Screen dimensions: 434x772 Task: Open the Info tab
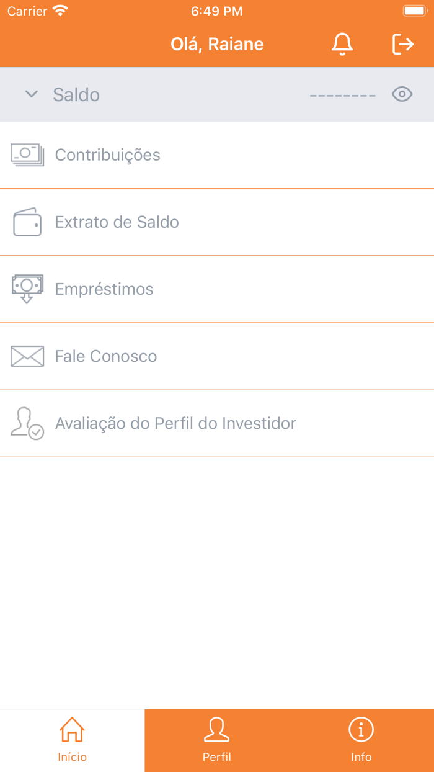pos(361,740)
